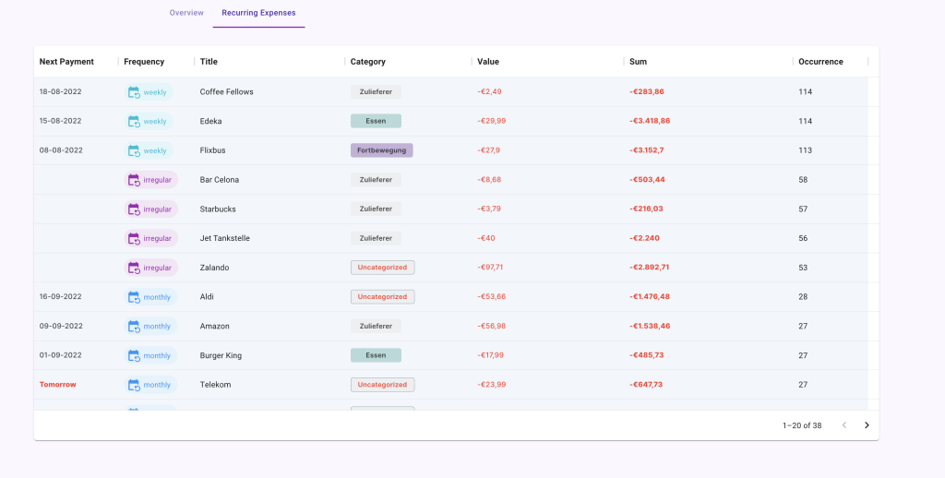Click the weekly frequency icon for Edeka
The height and width of the screenshot is (478, 945).
134,122
